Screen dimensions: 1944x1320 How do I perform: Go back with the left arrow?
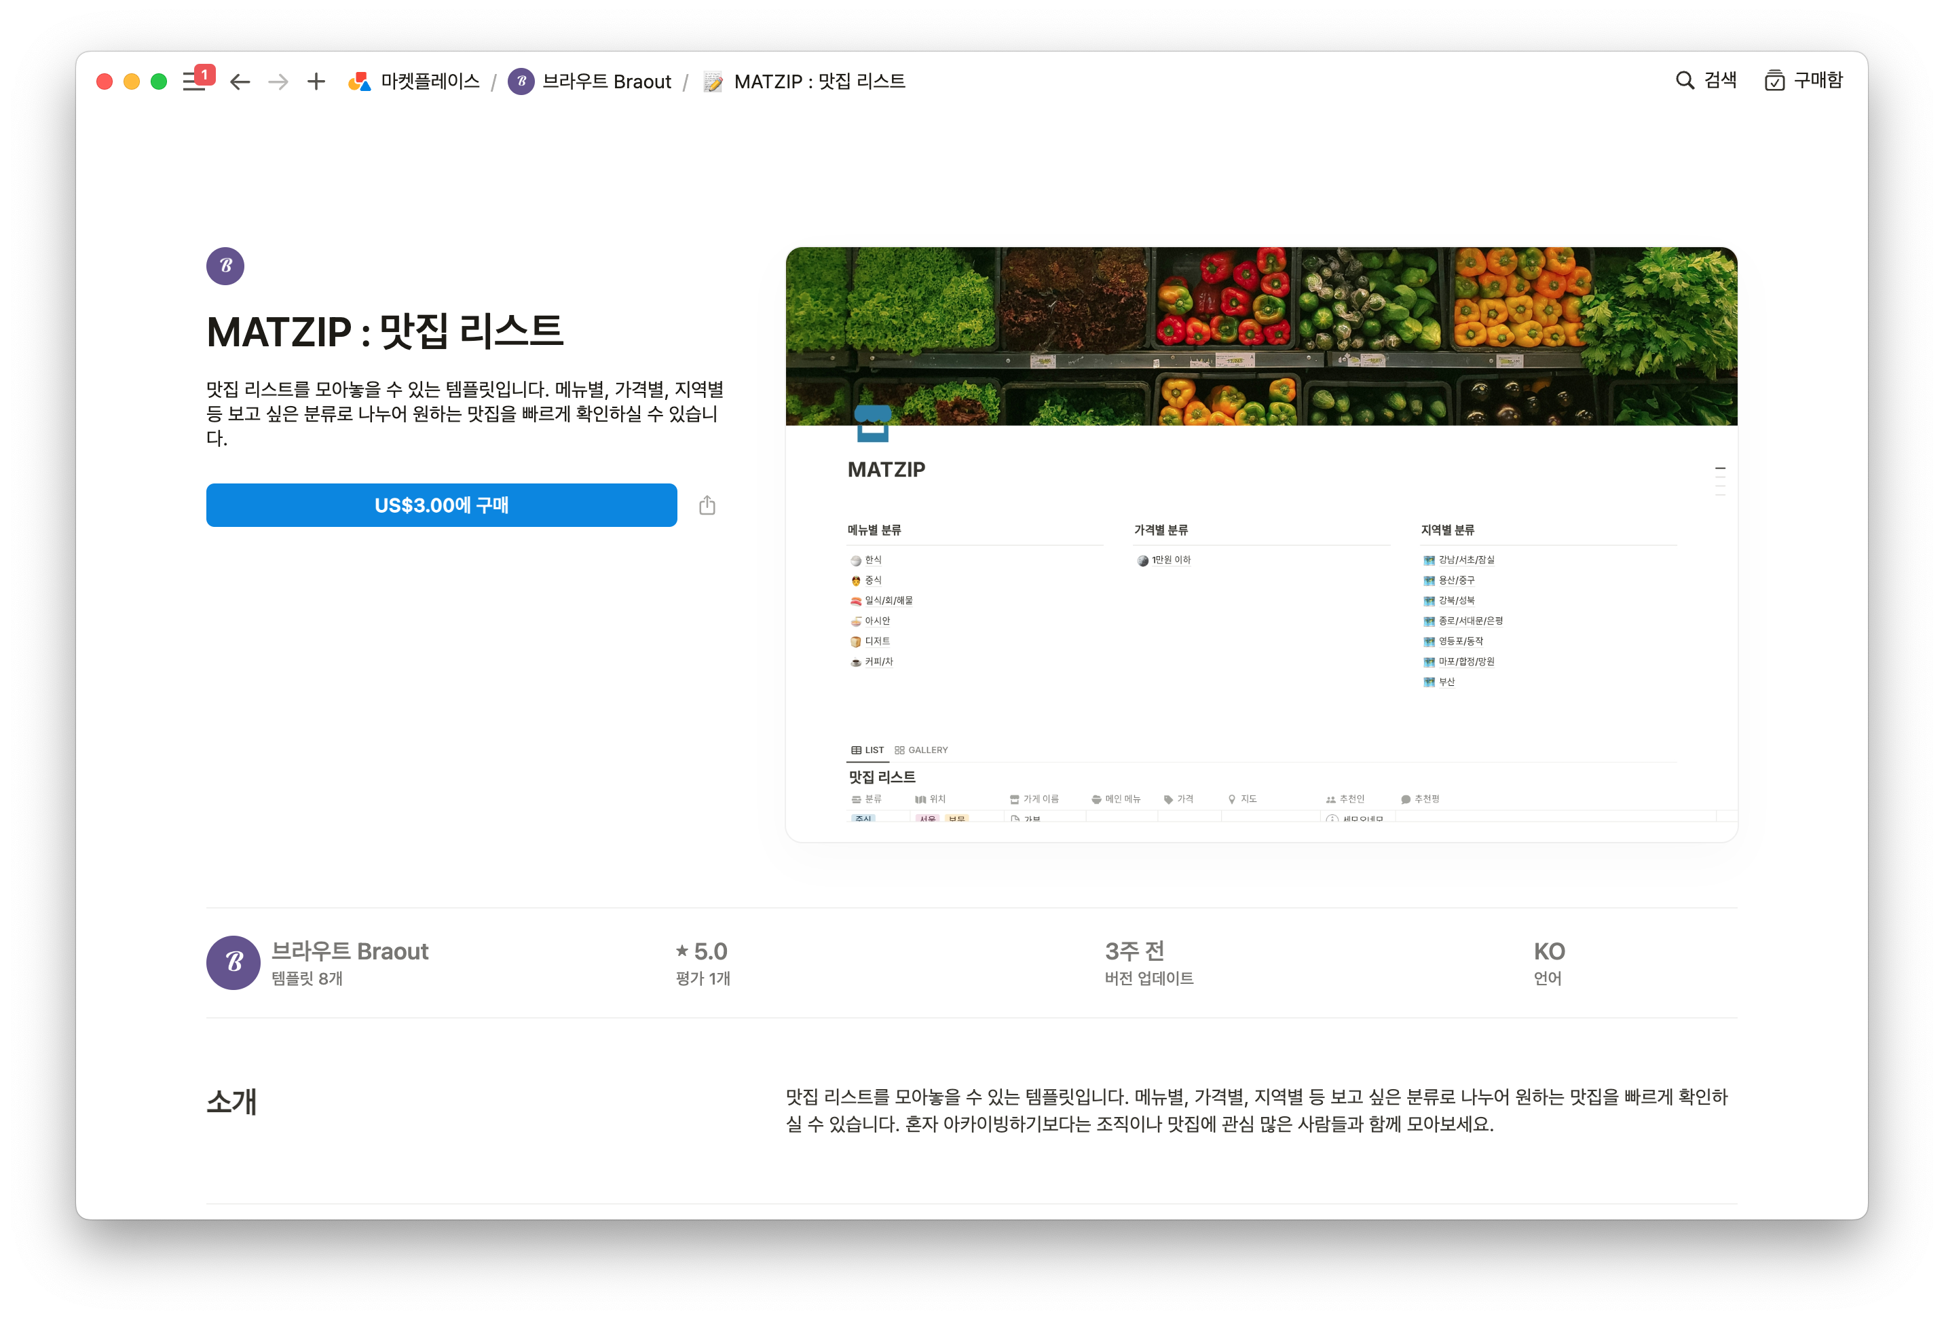240,81
